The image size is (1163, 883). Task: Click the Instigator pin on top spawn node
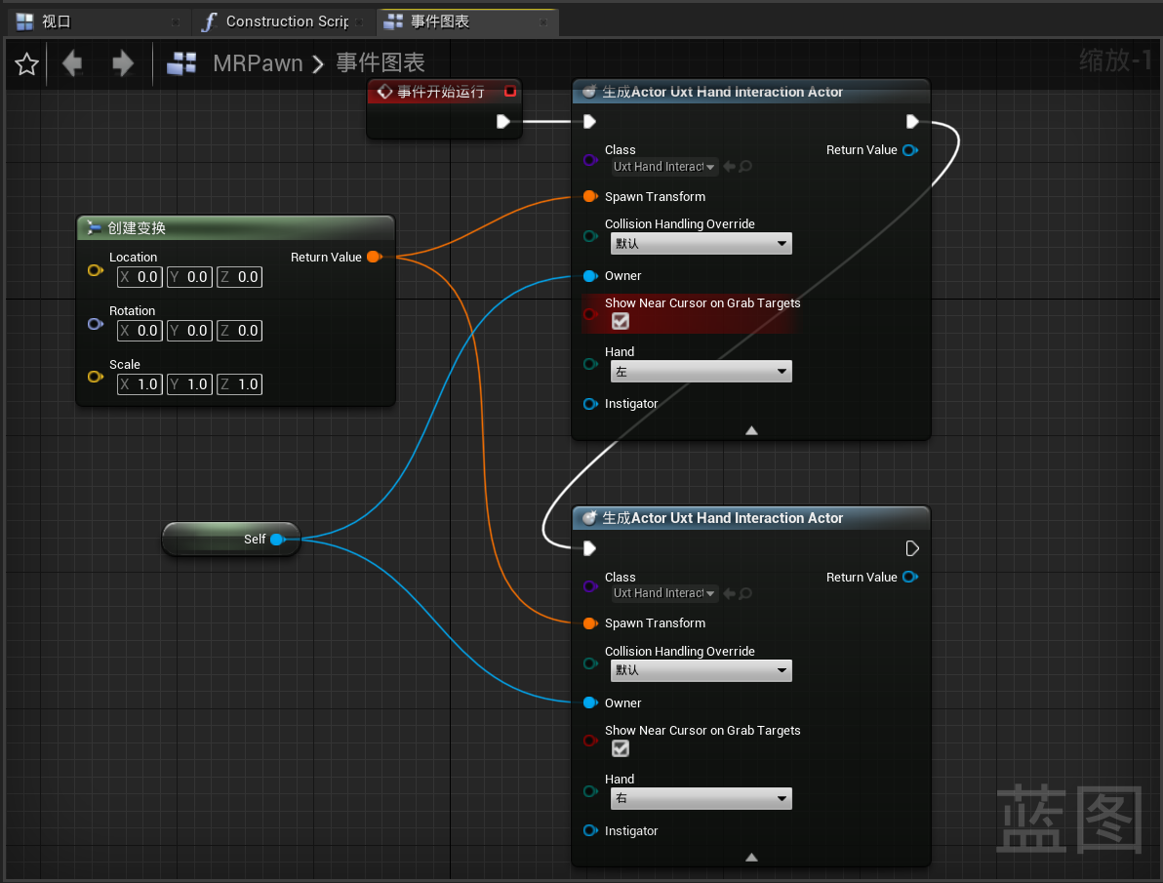click(589, 404)
